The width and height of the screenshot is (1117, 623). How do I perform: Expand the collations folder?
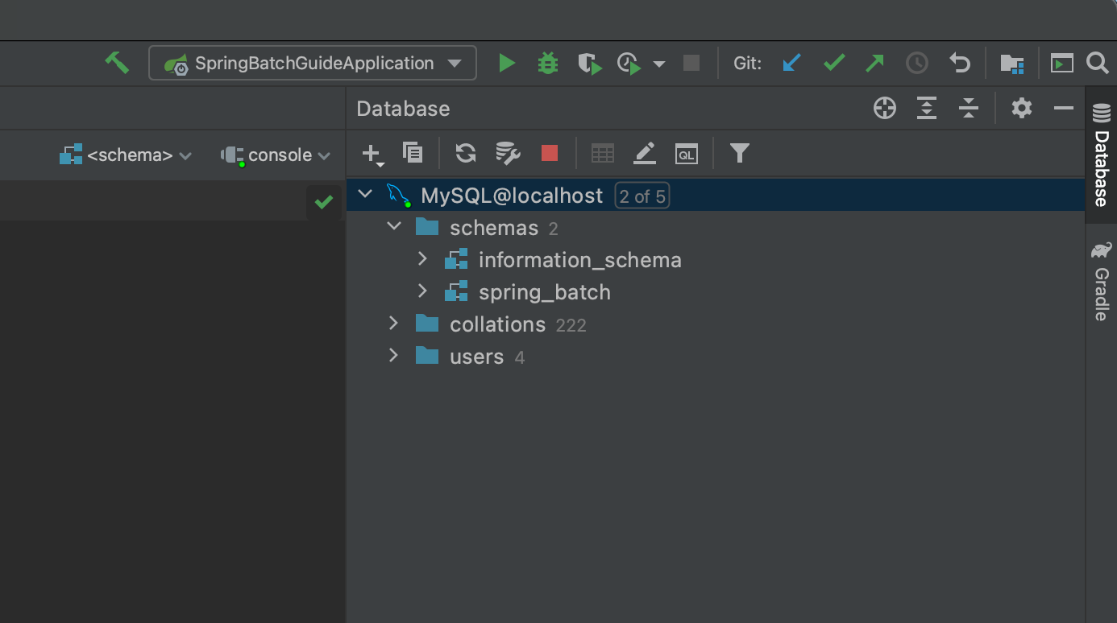[394, 324]
